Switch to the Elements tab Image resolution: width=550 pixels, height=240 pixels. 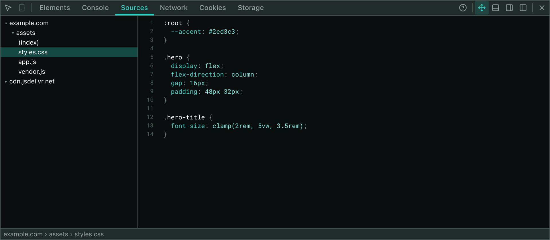(55, 8)
